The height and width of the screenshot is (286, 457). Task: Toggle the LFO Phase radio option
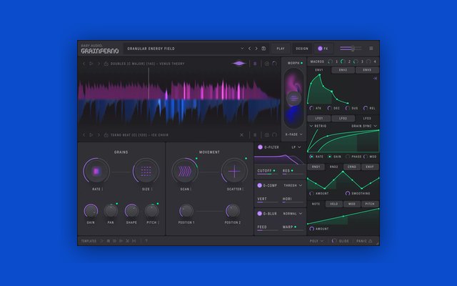pos(348,157)
